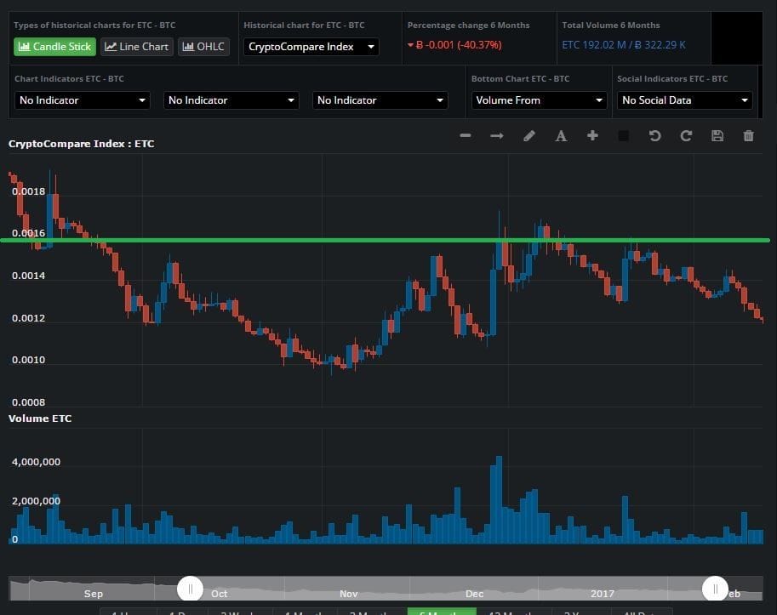This screenshot has width=777, height=615.
Task: Click the plus crosshair tool icon
Action: (592, 136)
